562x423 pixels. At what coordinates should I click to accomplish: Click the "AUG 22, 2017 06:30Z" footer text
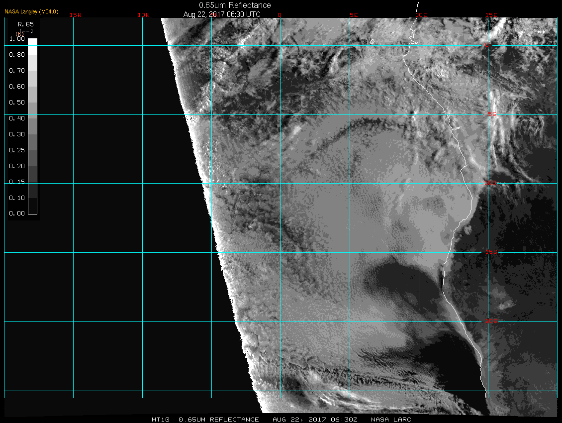(315, 420)
